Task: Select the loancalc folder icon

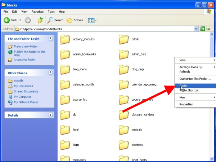Action: [124, 130]
